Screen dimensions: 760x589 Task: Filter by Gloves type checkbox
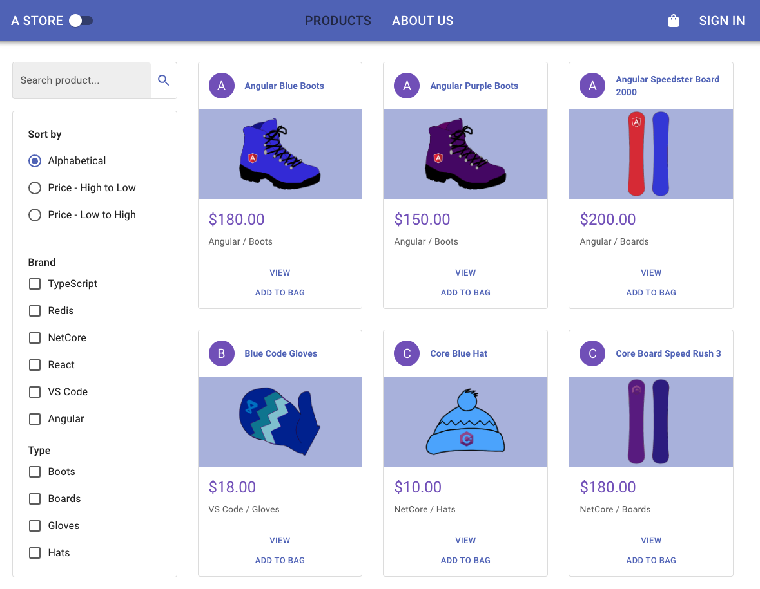pos(35,526)
